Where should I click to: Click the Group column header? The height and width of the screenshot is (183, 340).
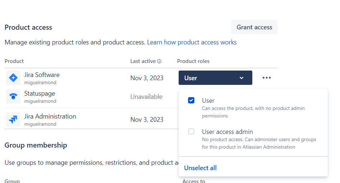coord(12,181)
